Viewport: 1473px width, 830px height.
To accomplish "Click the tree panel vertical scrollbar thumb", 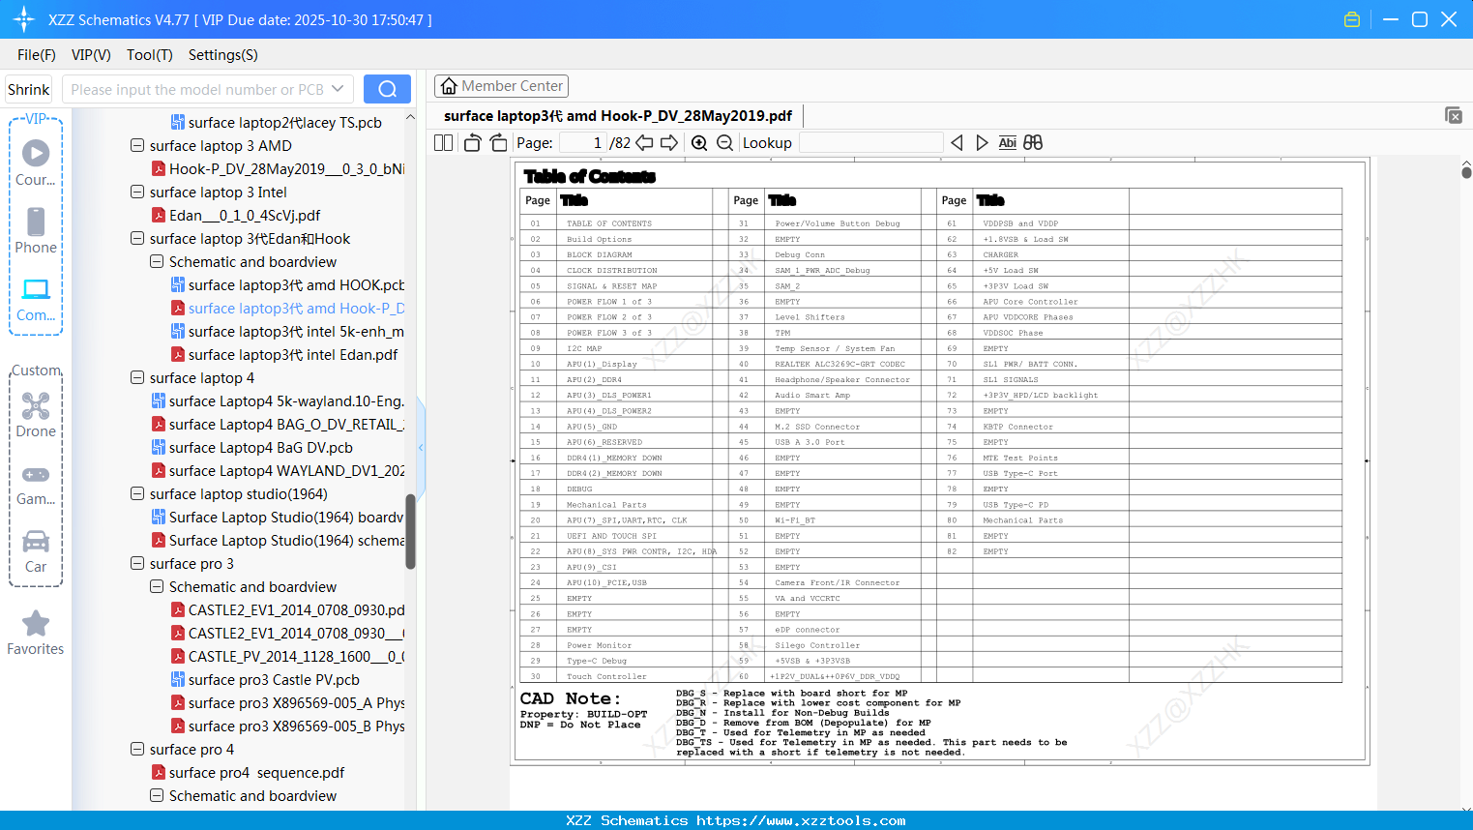I will tap(410, 531).
